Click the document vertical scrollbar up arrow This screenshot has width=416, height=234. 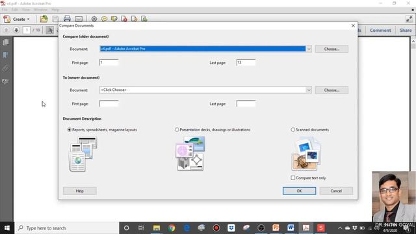tap(413, 41)
